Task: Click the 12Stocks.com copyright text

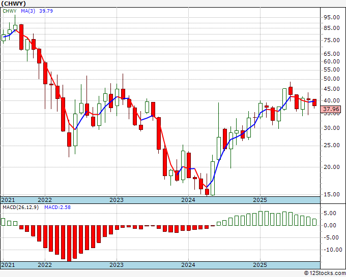Action: point(325,273)
